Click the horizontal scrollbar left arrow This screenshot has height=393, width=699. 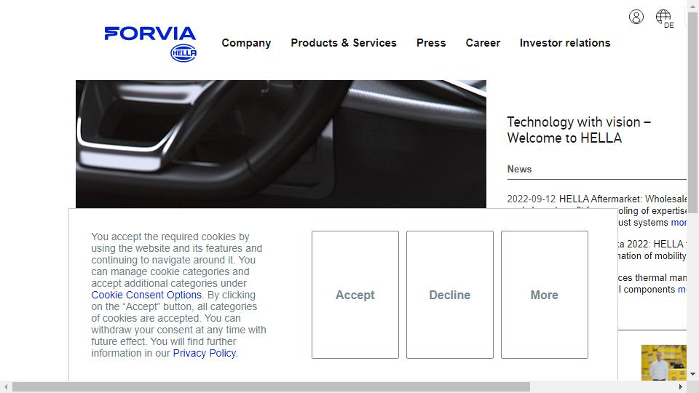[x=6, y=386]
